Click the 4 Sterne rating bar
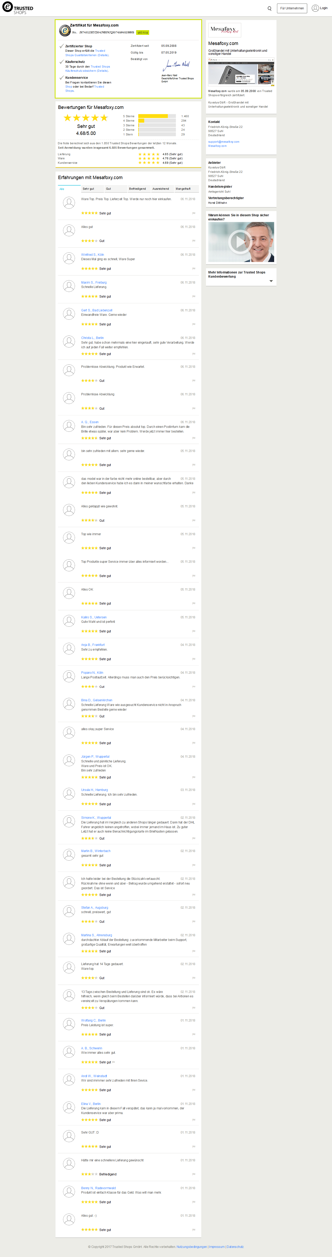The image size is (332, 1257). click(157, 121)
